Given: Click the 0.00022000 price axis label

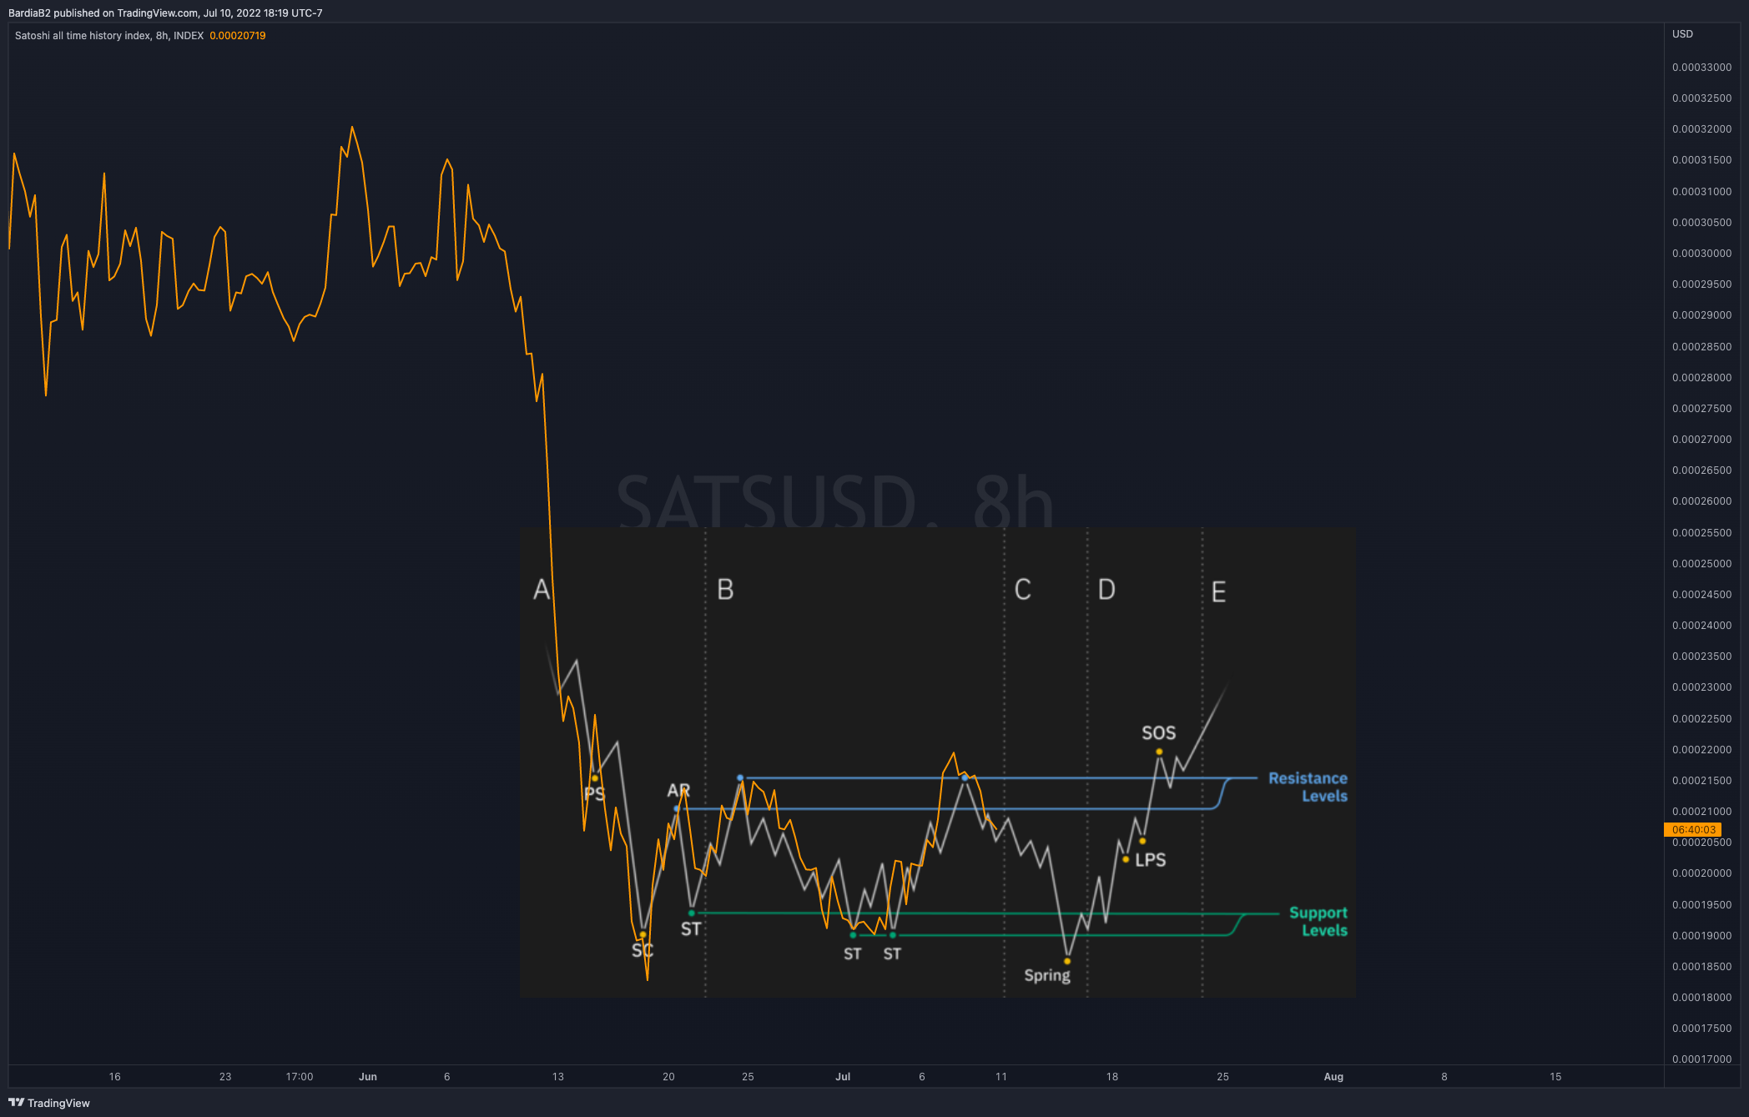Looking at the screenshot, I should click(x=1701, y=750).
